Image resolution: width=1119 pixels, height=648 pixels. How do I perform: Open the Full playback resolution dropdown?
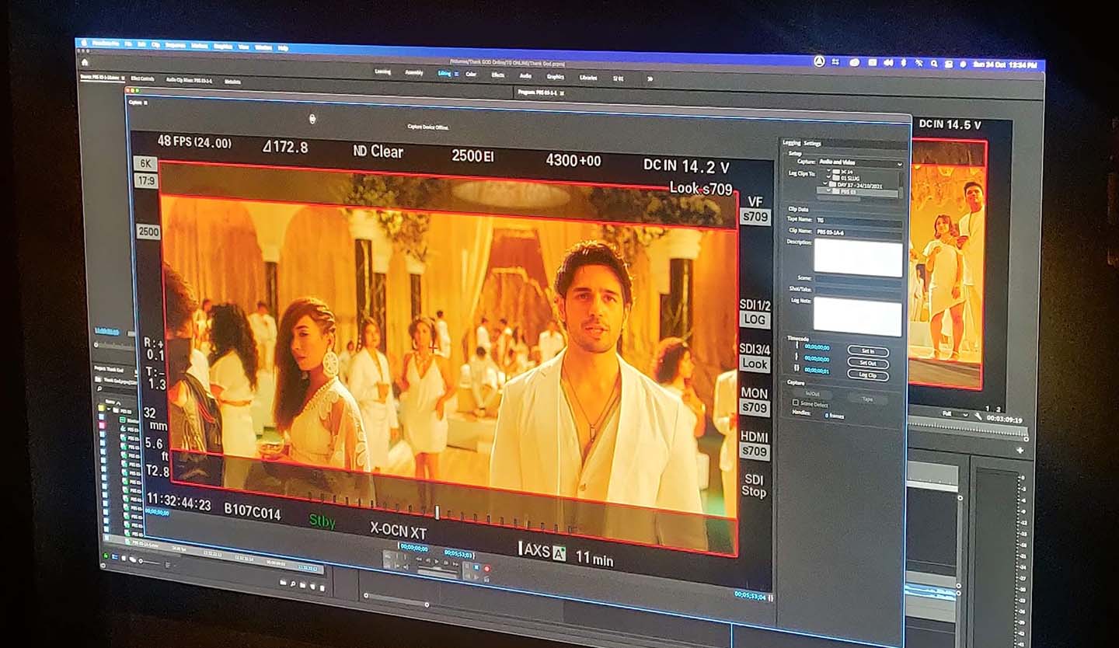955,414
